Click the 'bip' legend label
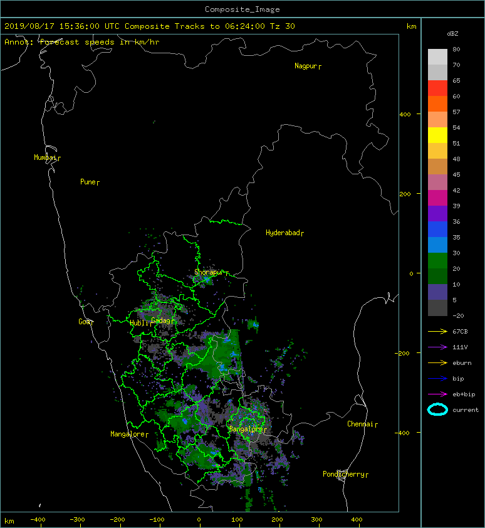This screenshot has height=528, width=485. click(459, 379)
